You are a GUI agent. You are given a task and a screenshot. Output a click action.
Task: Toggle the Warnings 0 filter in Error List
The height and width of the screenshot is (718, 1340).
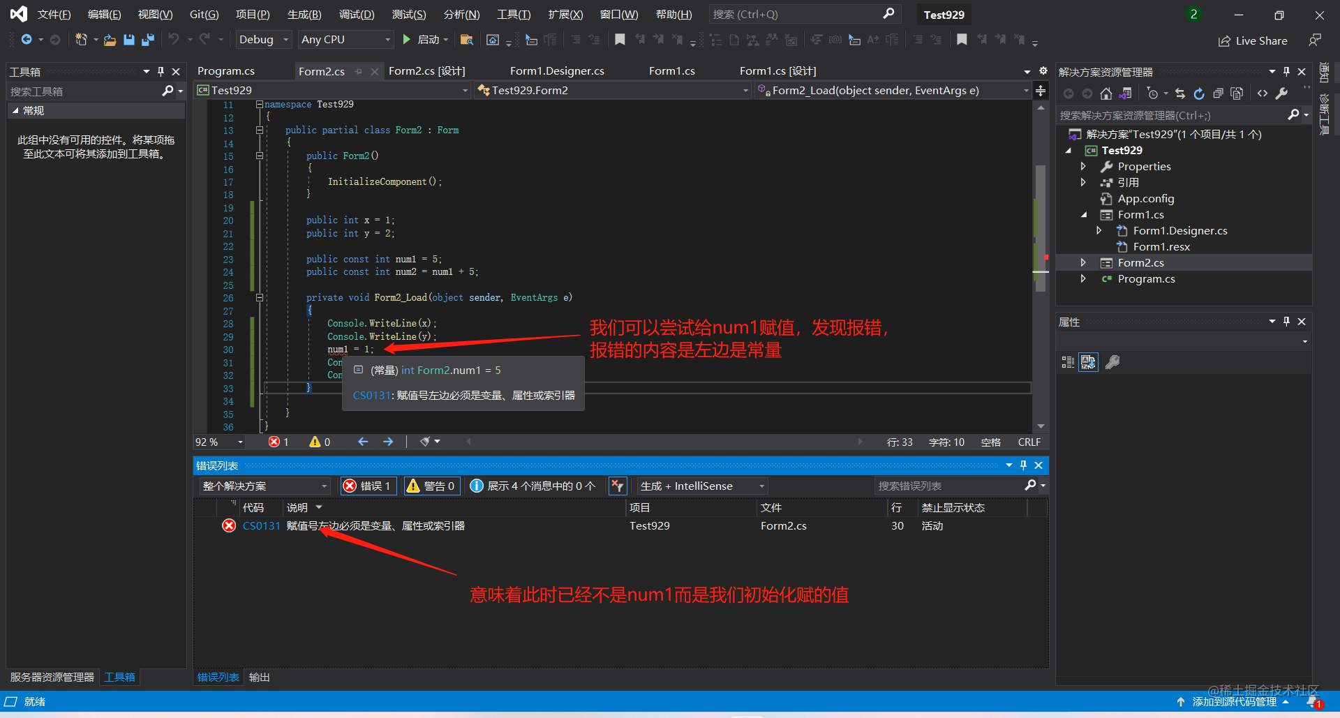431,486
